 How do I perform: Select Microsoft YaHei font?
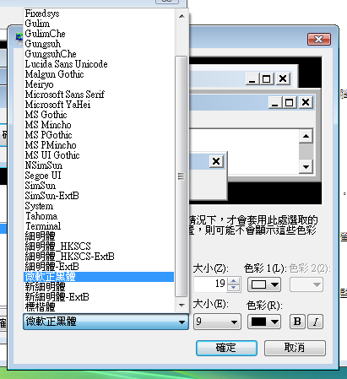(x=99, y=105)
